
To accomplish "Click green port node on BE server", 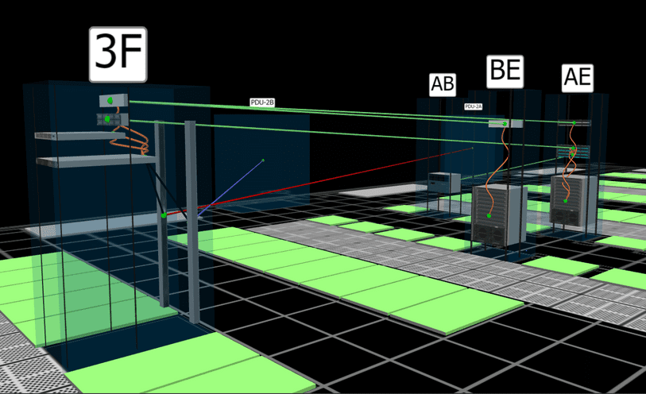I will click(489, 216).
